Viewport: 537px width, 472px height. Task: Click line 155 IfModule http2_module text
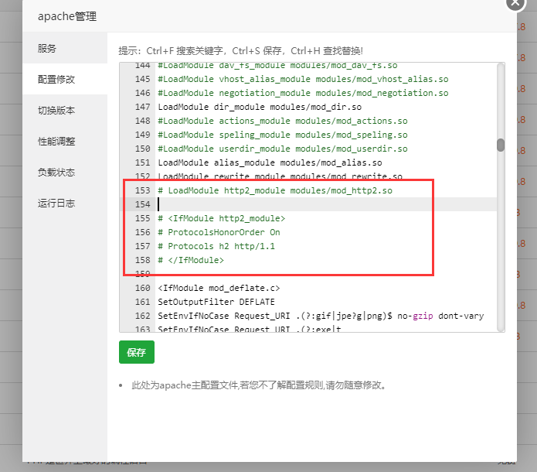[221, 218]
